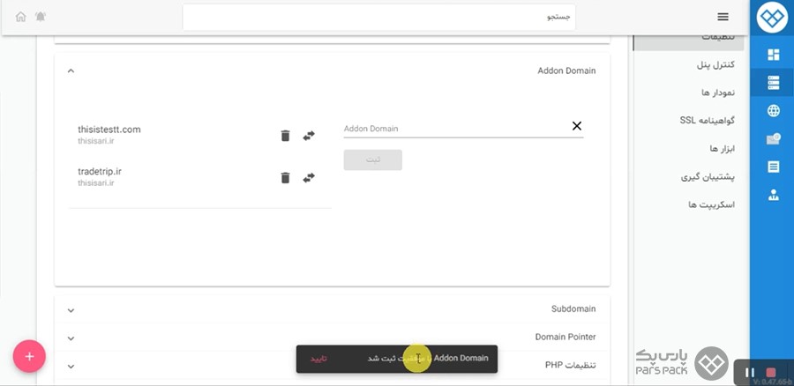Click thisisari.ir under thisistestt.com
Viewport: 794px width, 386px height.
pos(95,141)
